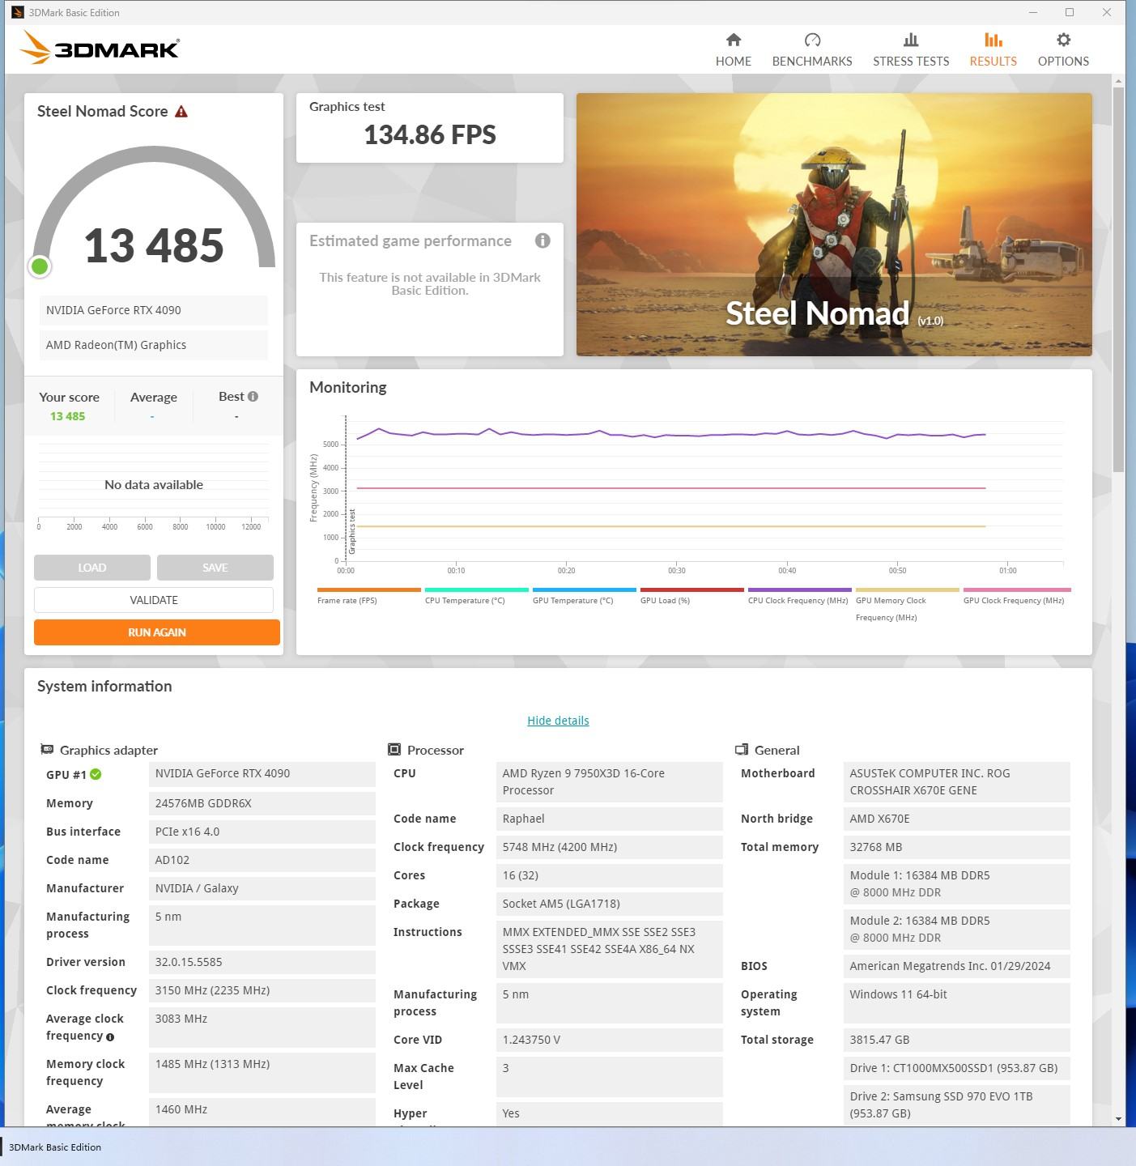Click the 3DMark logo
This screenshot has height=1166, width=1136.
click(100, 48)
